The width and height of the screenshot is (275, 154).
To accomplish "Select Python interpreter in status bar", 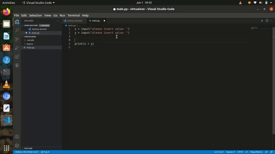I will point(27,152).
